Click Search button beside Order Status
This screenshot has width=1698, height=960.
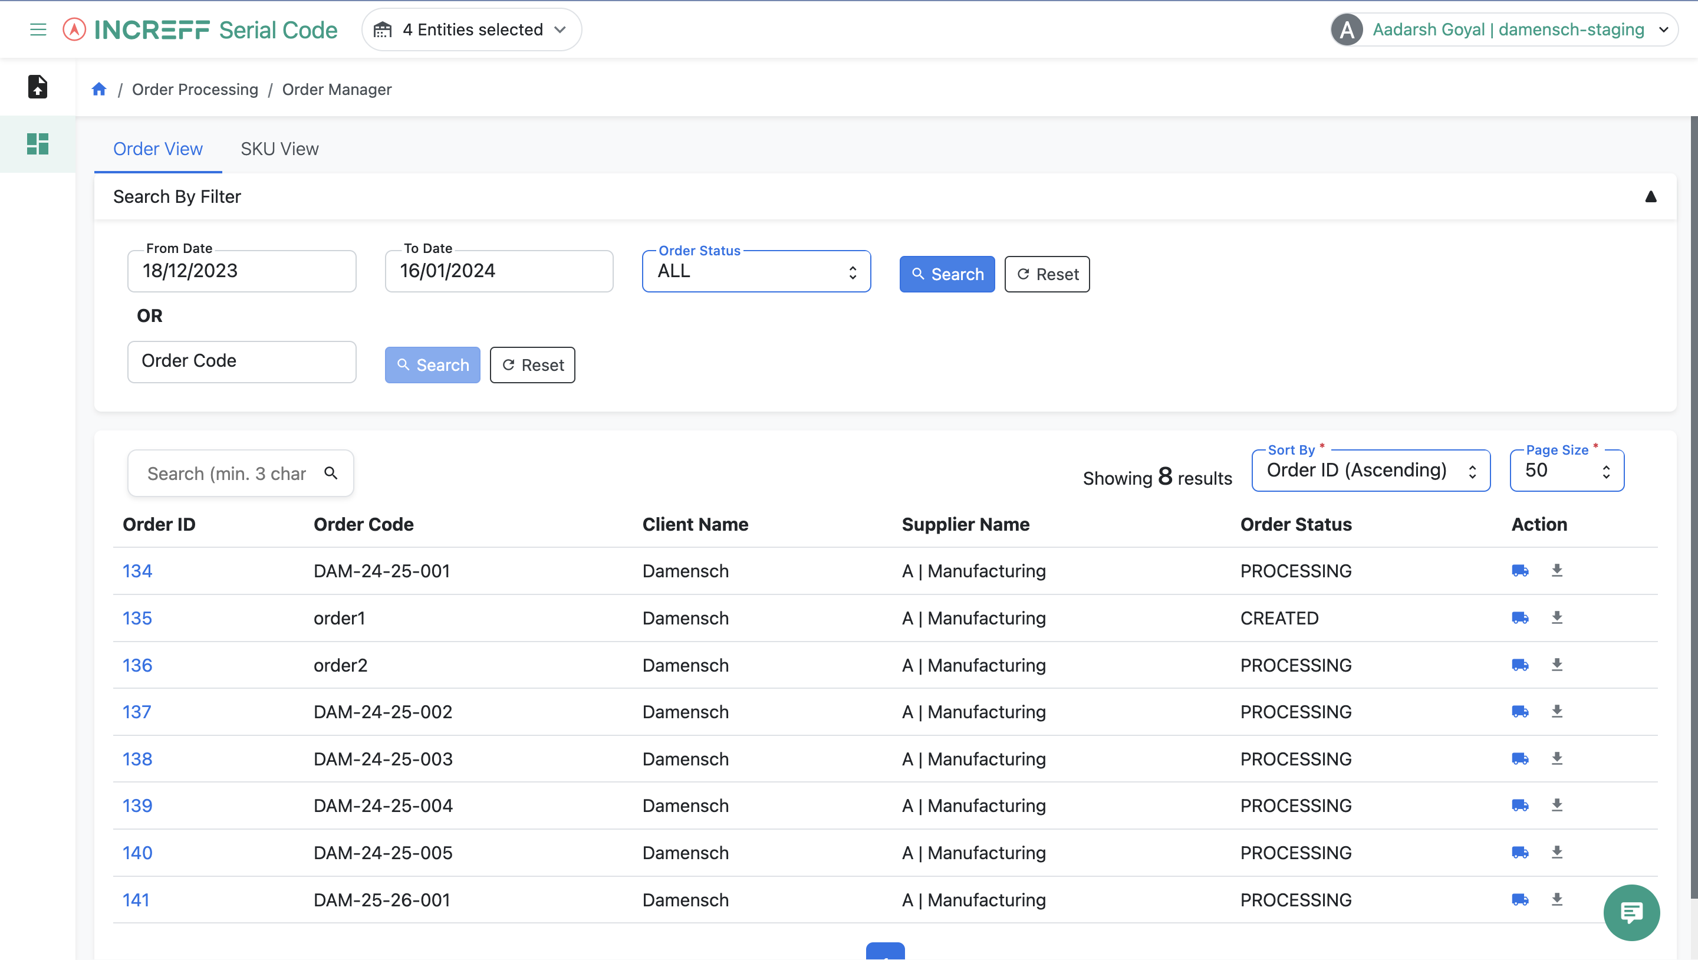point(947,274)
